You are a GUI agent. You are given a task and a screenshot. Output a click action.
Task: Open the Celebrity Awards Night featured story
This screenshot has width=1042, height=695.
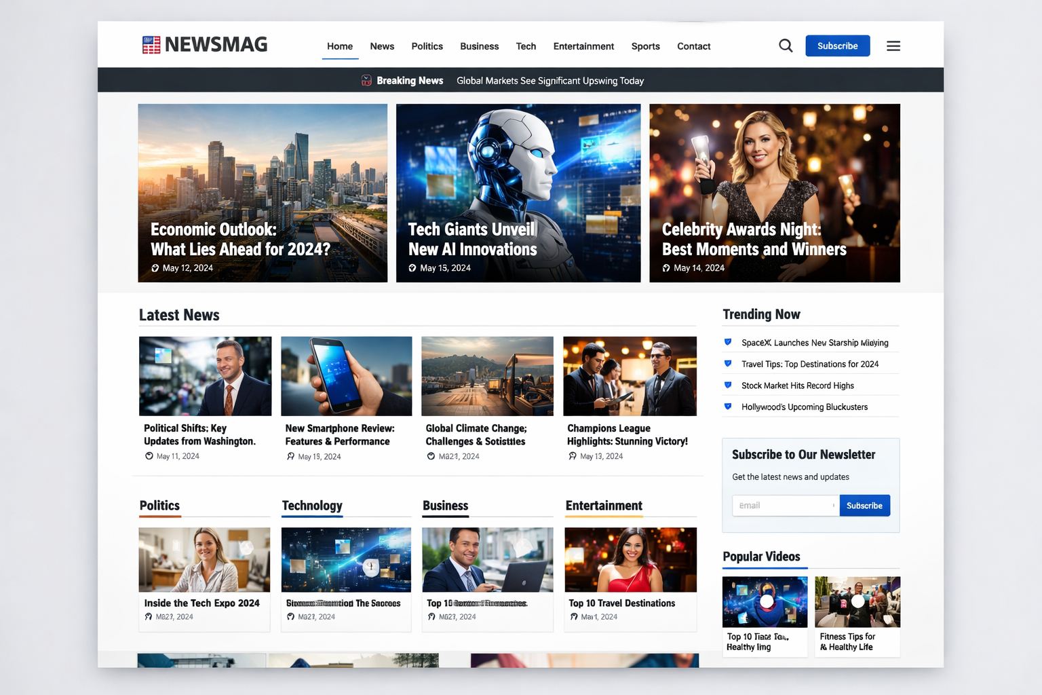pyautogui.click(x=774, y=193)
